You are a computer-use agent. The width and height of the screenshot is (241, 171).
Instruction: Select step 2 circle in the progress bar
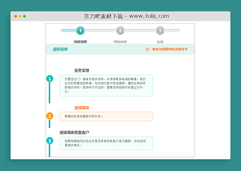point(120,31)
